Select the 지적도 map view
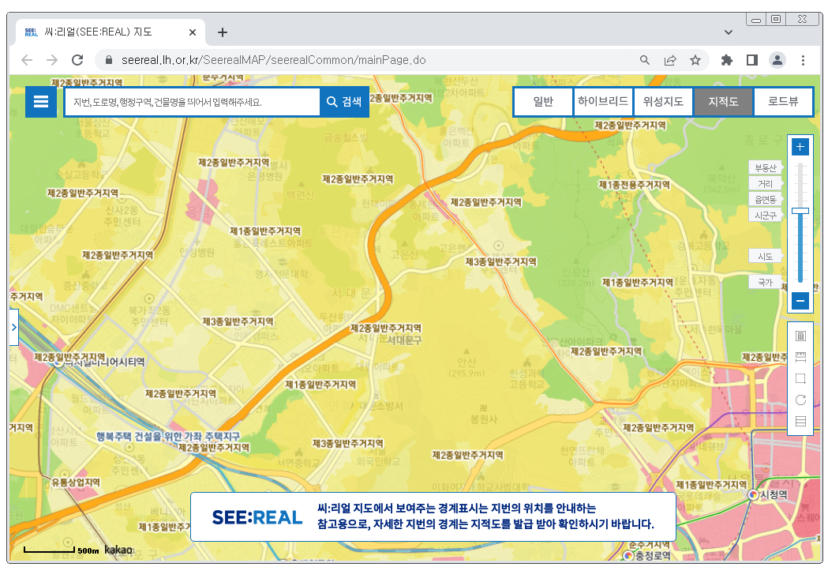The image size is (828, 567). coord(723,101)
